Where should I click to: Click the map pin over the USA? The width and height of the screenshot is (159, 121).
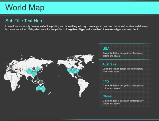(x=73, y=68)
